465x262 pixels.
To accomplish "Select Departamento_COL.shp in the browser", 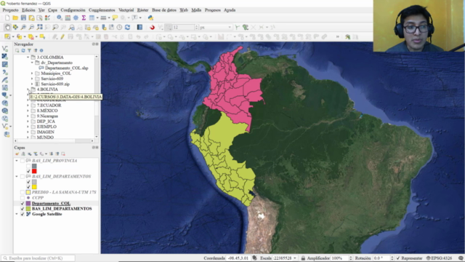I will [x=66, y=68].
